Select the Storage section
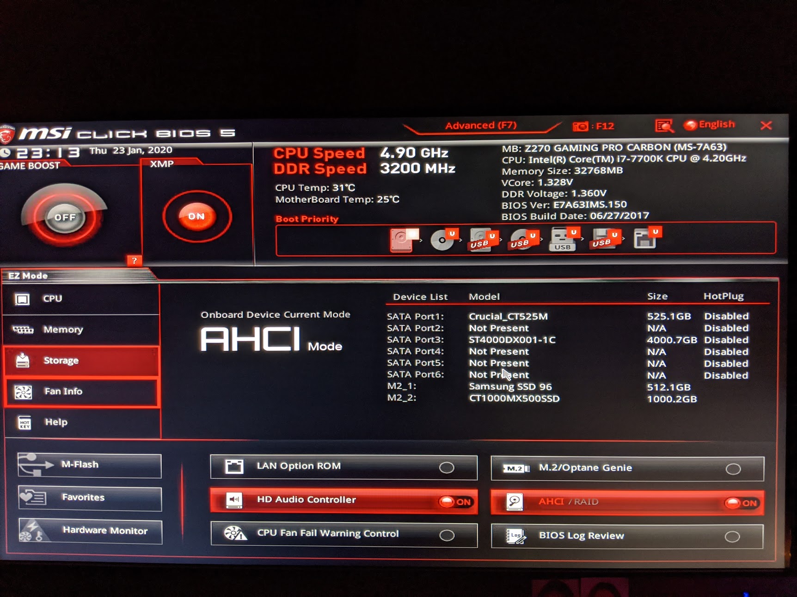 coord(82,361)
